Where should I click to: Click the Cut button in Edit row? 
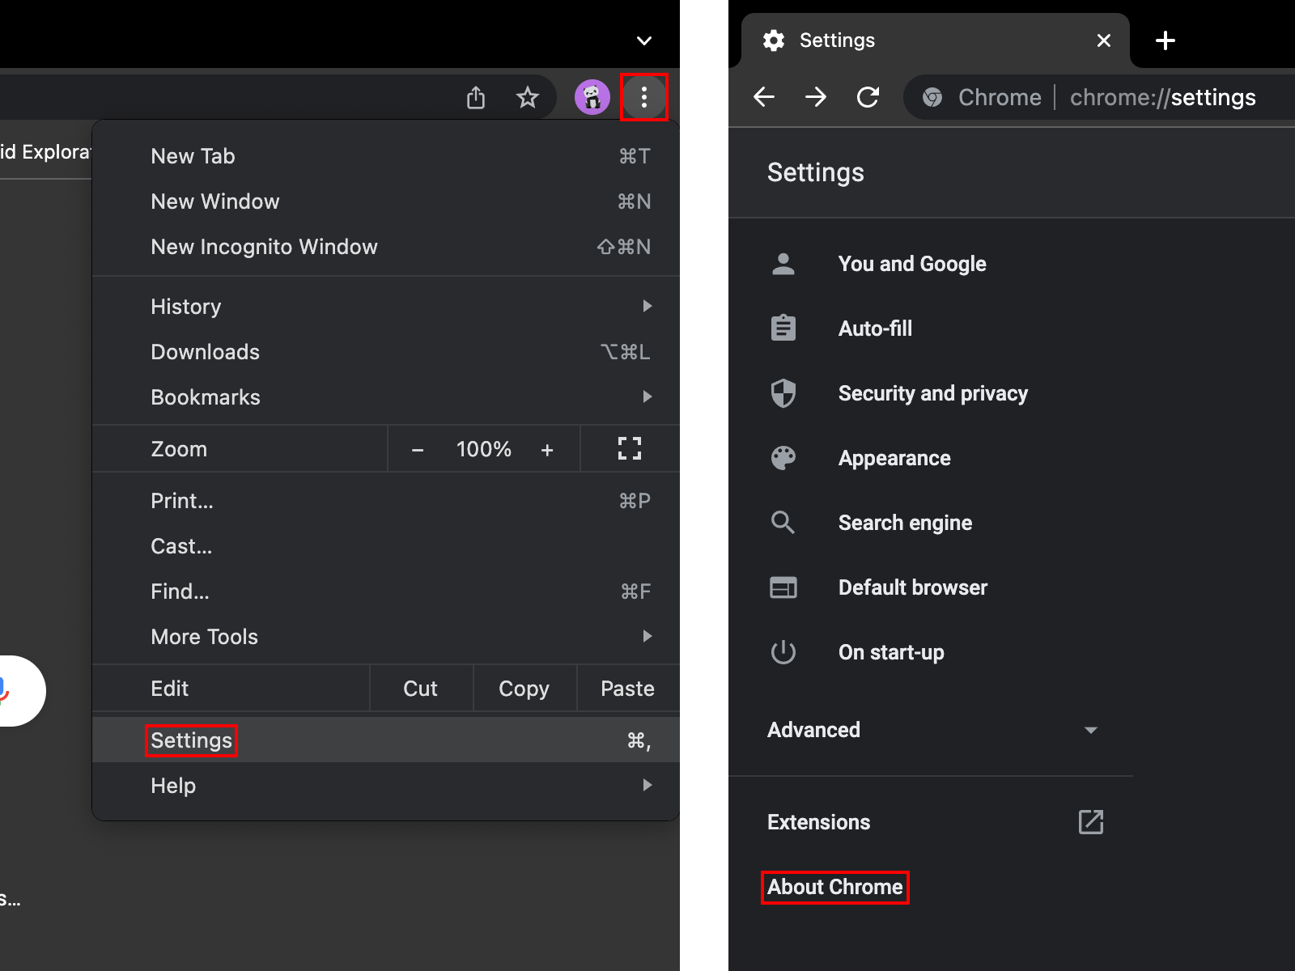[421, 689]
